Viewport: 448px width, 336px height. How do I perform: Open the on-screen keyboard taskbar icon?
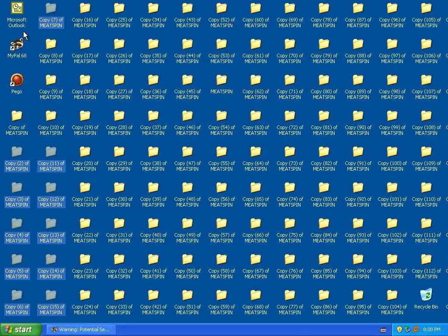coord(383,330)
